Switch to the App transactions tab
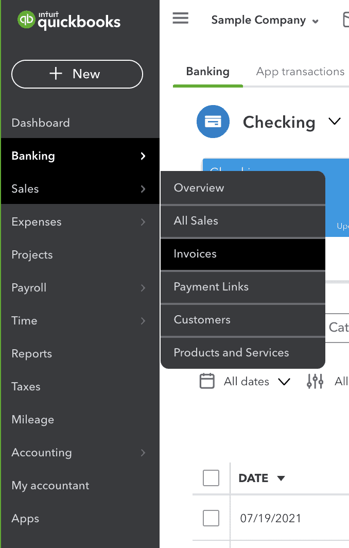The width and height of the screenshot is (349, 548). pyautogui.click(x=300, y=72)
